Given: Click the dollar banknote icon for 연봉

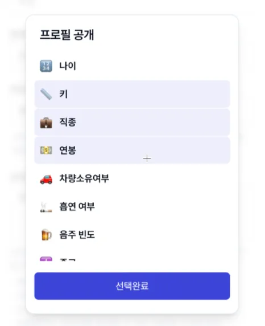Looking at the screenshot, I should click(46, 150).
